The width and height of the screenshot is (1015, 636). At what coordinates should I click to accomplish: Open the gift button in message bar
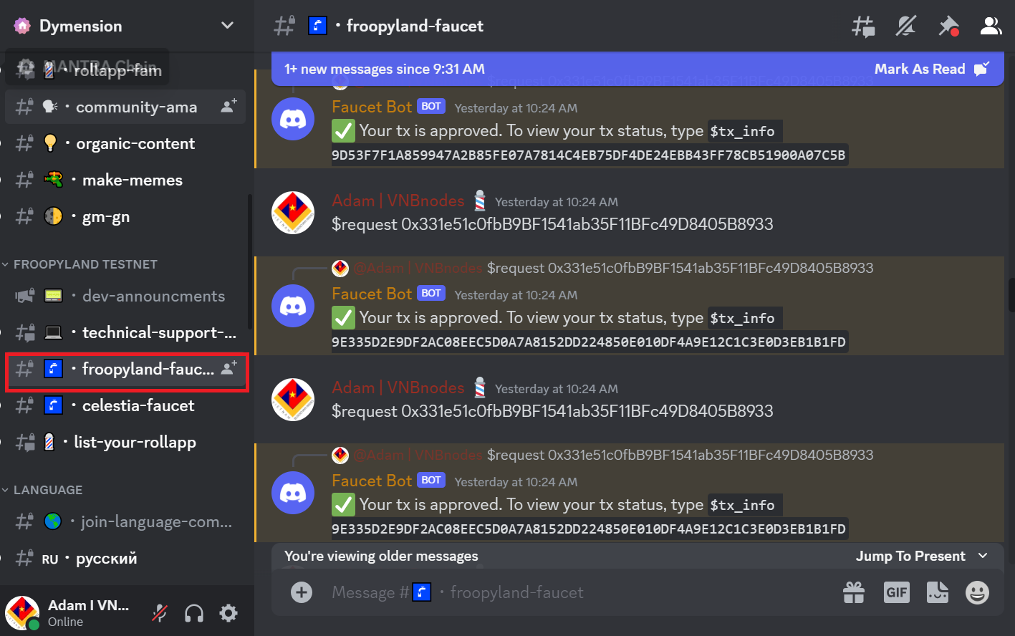tap(854, 592)
